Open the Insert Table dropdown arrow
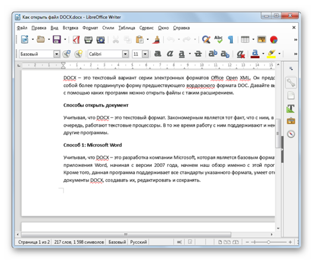Viewport: 313px width, 260px height. [254, 40]
